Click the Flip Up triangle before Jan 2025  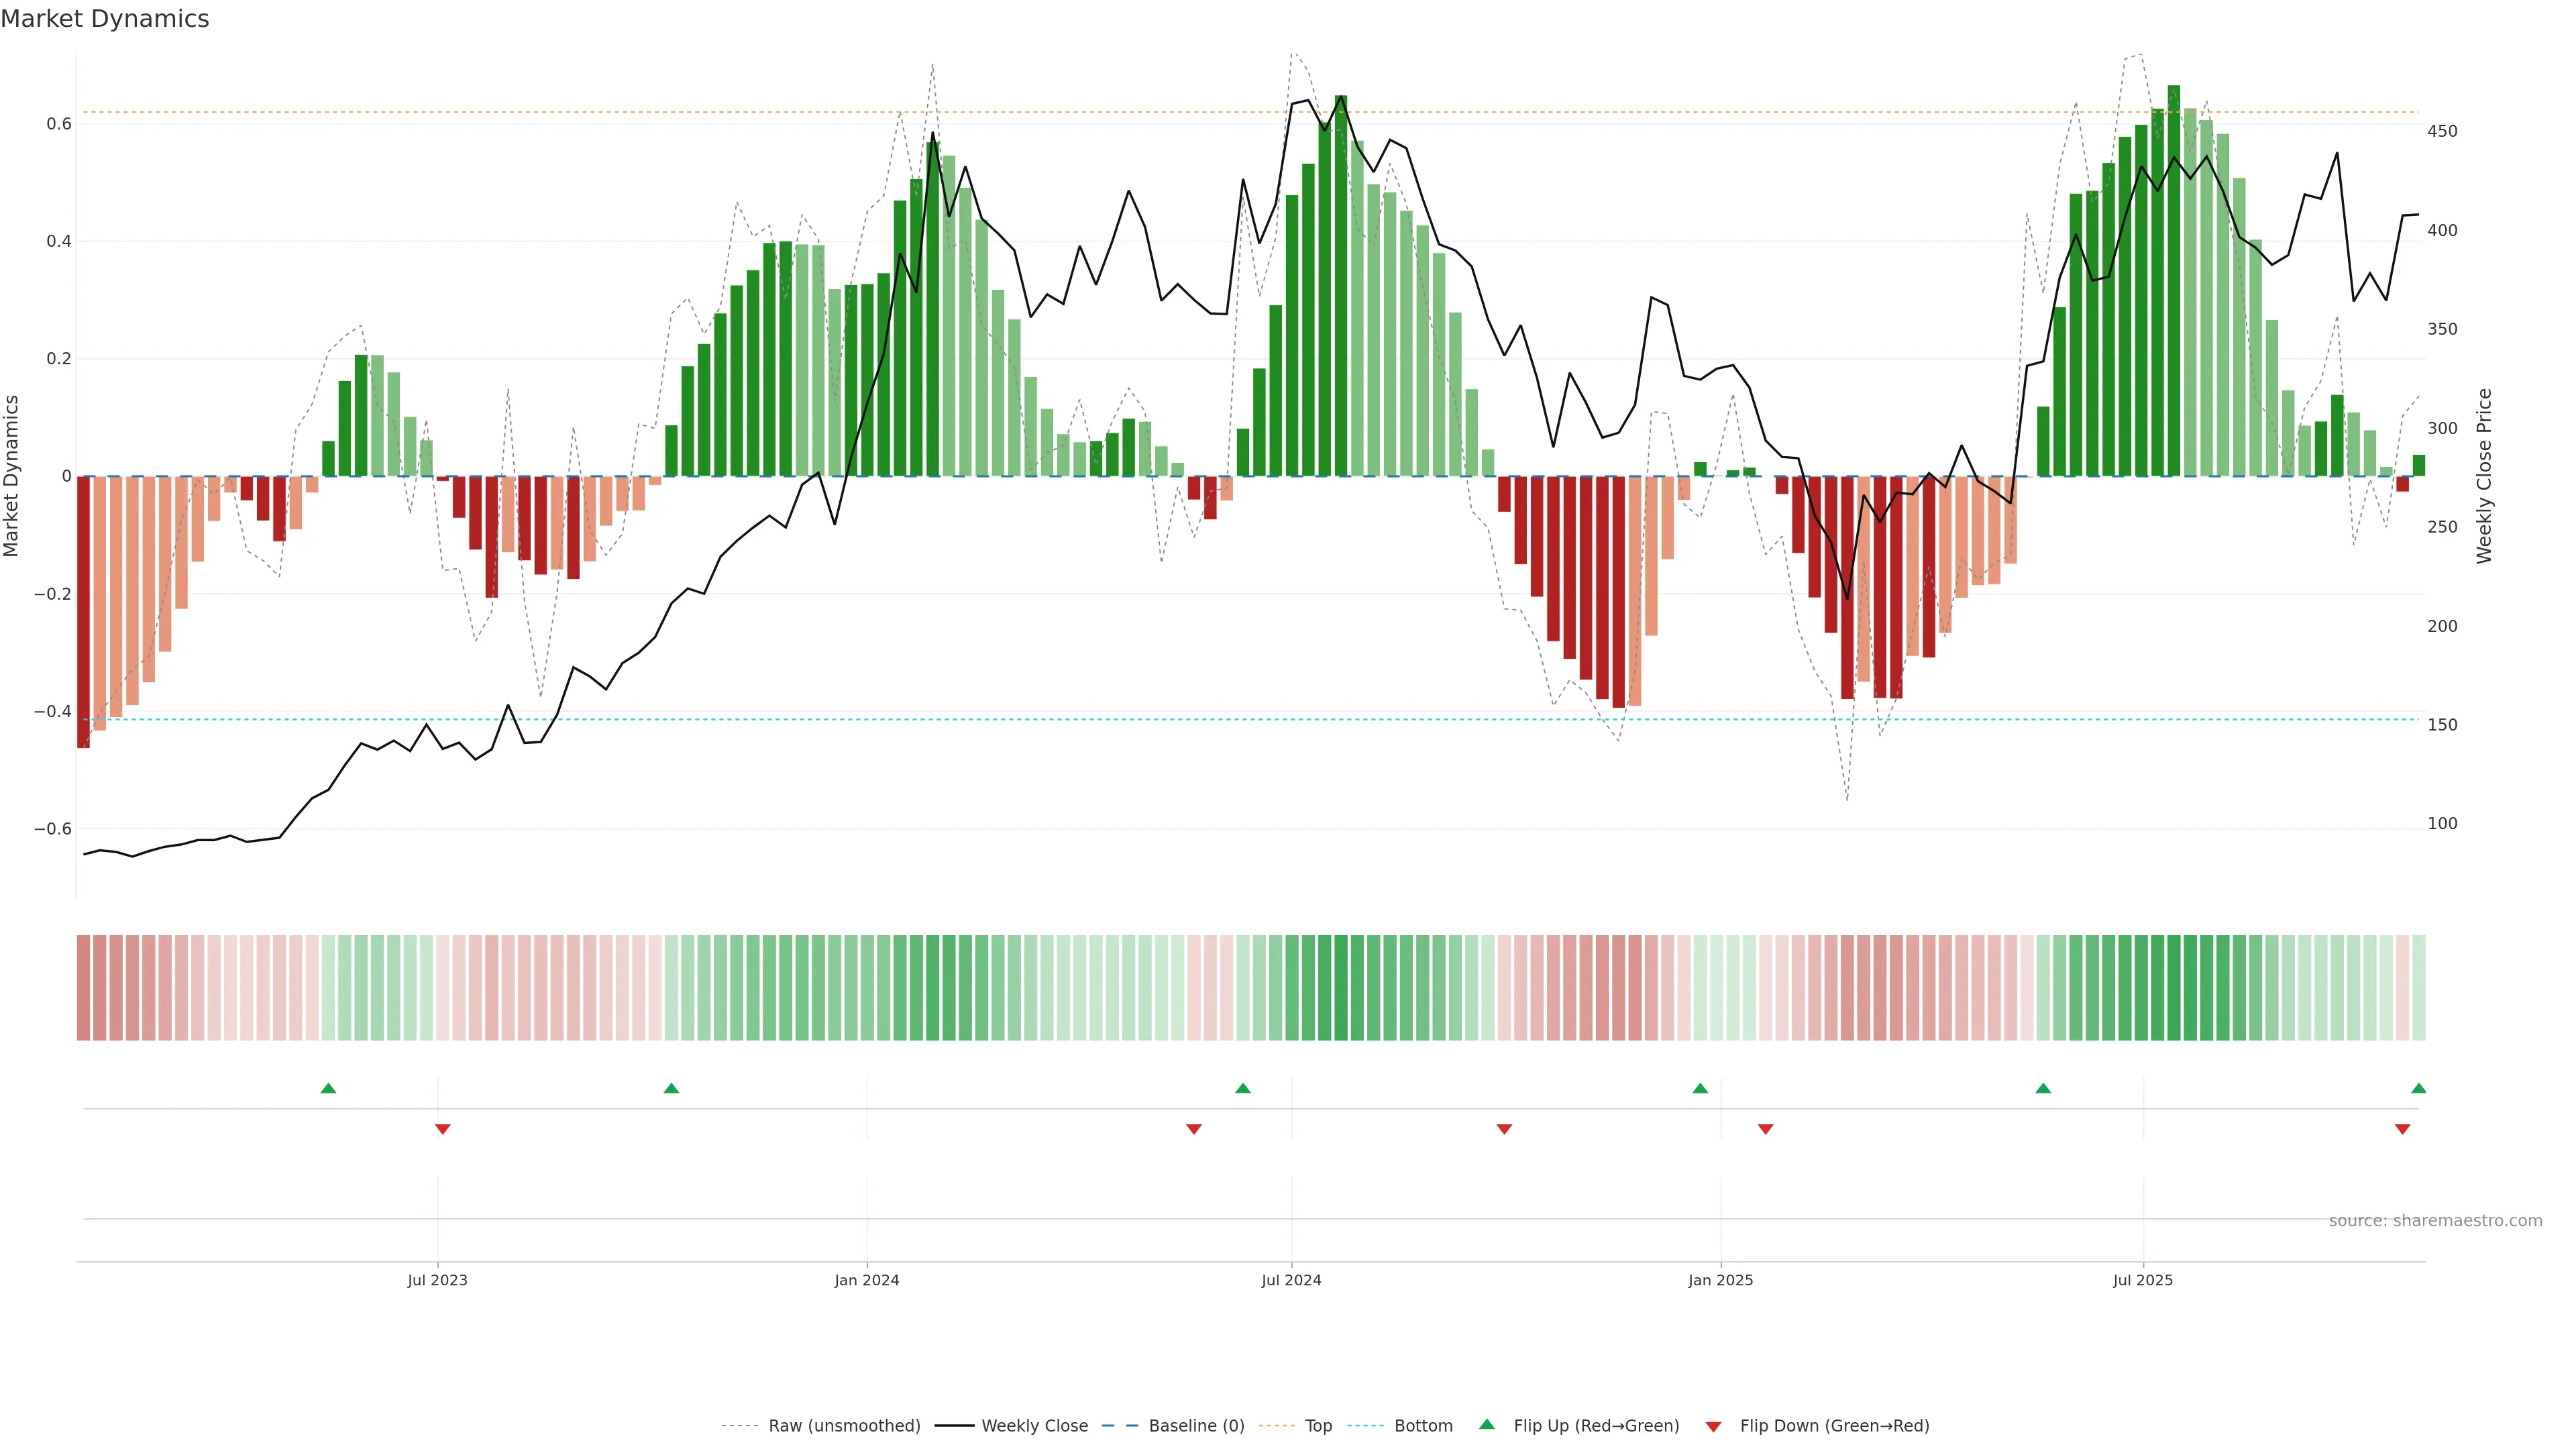[1700, 1088]
